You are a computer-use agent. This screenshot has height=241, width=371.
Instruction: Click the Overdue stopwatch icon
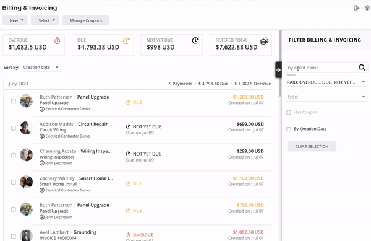coord(57,41)
